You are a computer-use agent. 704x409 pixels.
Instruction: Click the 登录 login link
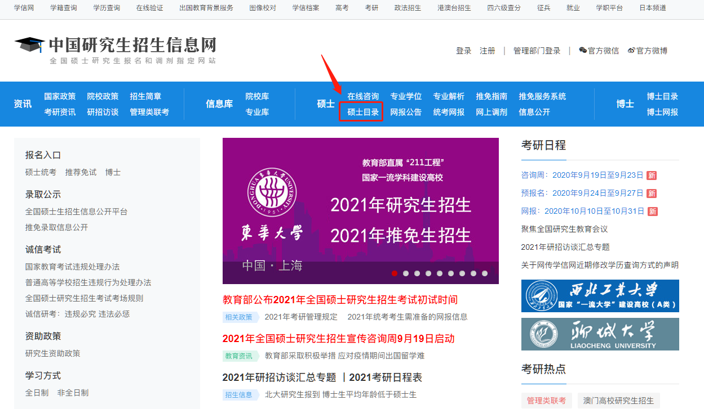click(463, 51)
